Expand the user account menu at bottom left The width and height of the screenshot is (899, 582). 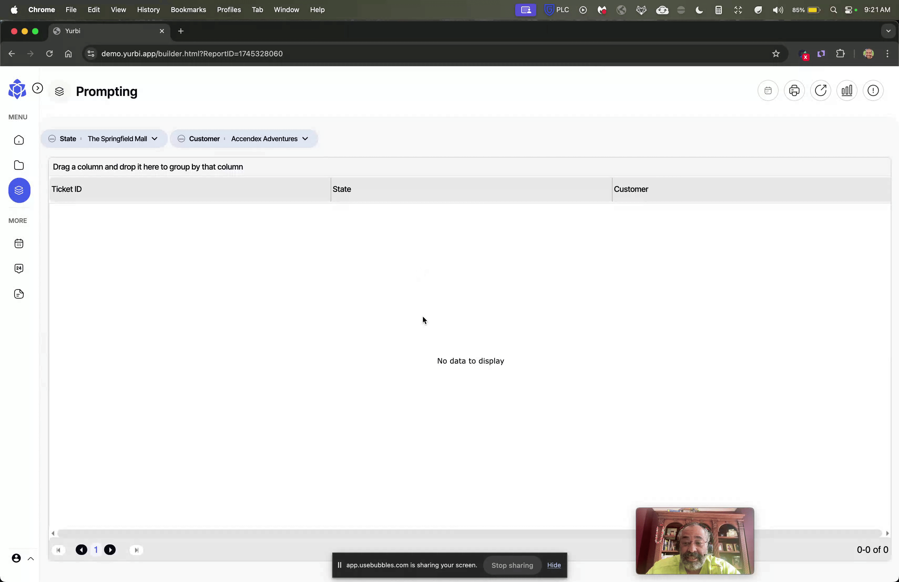(30, 559)
